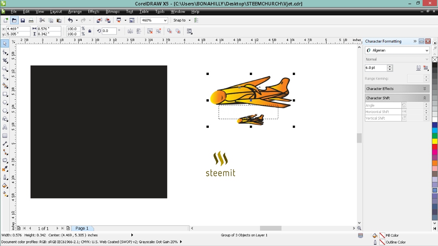Pick the yellow swatch in palette

click(x=435, y=141)
